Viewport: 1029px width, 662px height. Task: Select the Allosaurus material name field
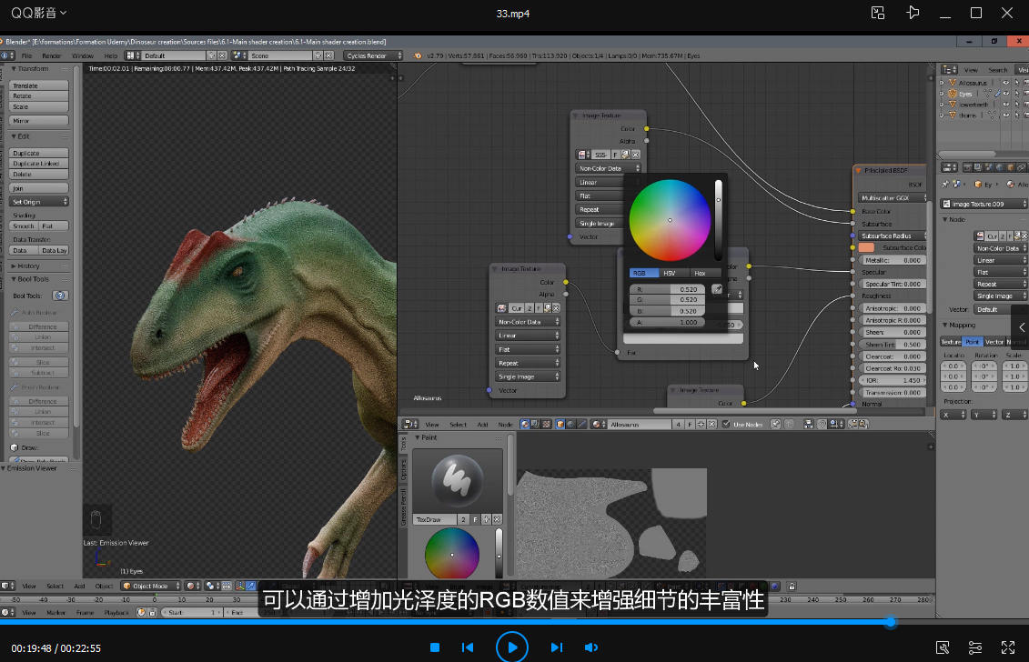click(x=640, y=425)
